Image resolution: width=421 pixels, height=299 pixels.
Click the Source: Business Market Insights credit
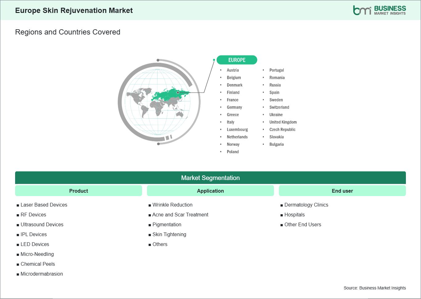375,288
